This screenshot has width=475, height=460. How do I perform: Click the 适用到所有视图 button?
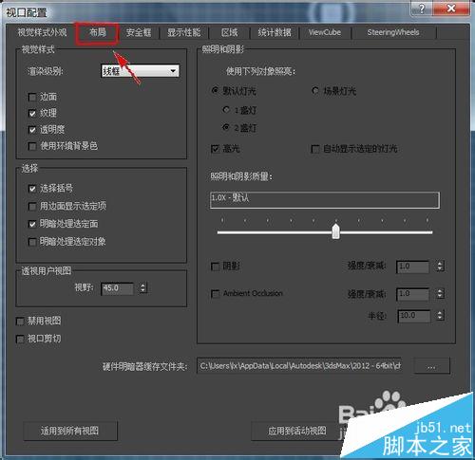click(70, 431)
